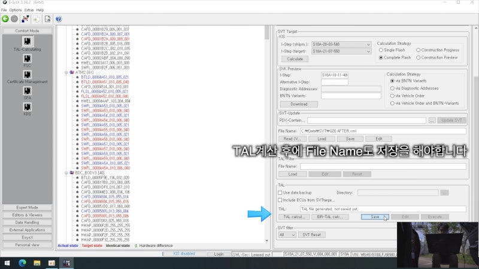Click the BNTN Variants input field
Screen dimensions: 479x269
pos(351,96)
